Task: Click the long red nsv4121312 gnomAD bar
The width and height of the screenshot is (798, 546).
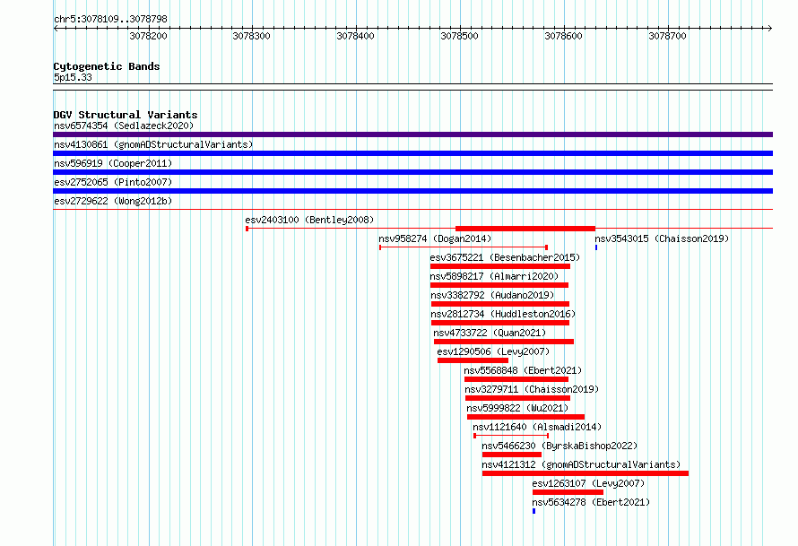Action: pos(585,473)
